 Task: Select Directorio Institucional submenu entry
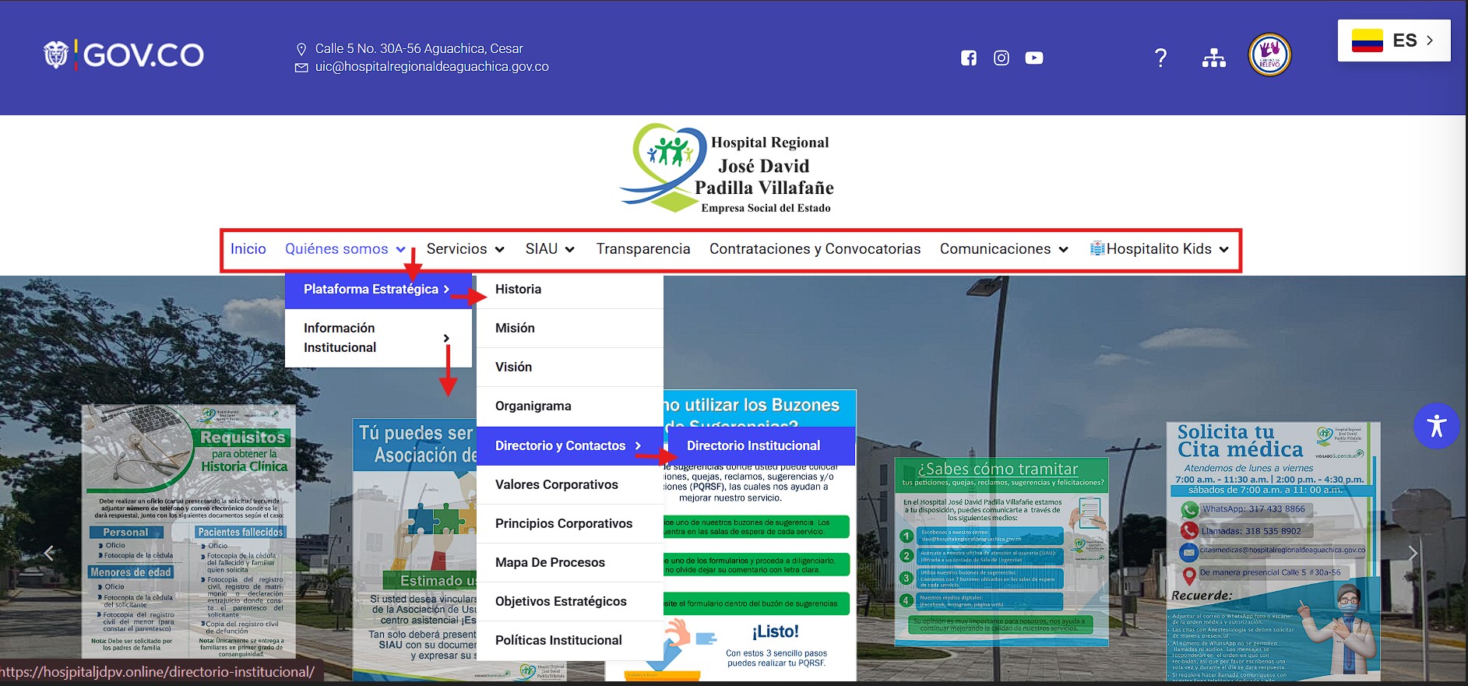click(753, 445)
